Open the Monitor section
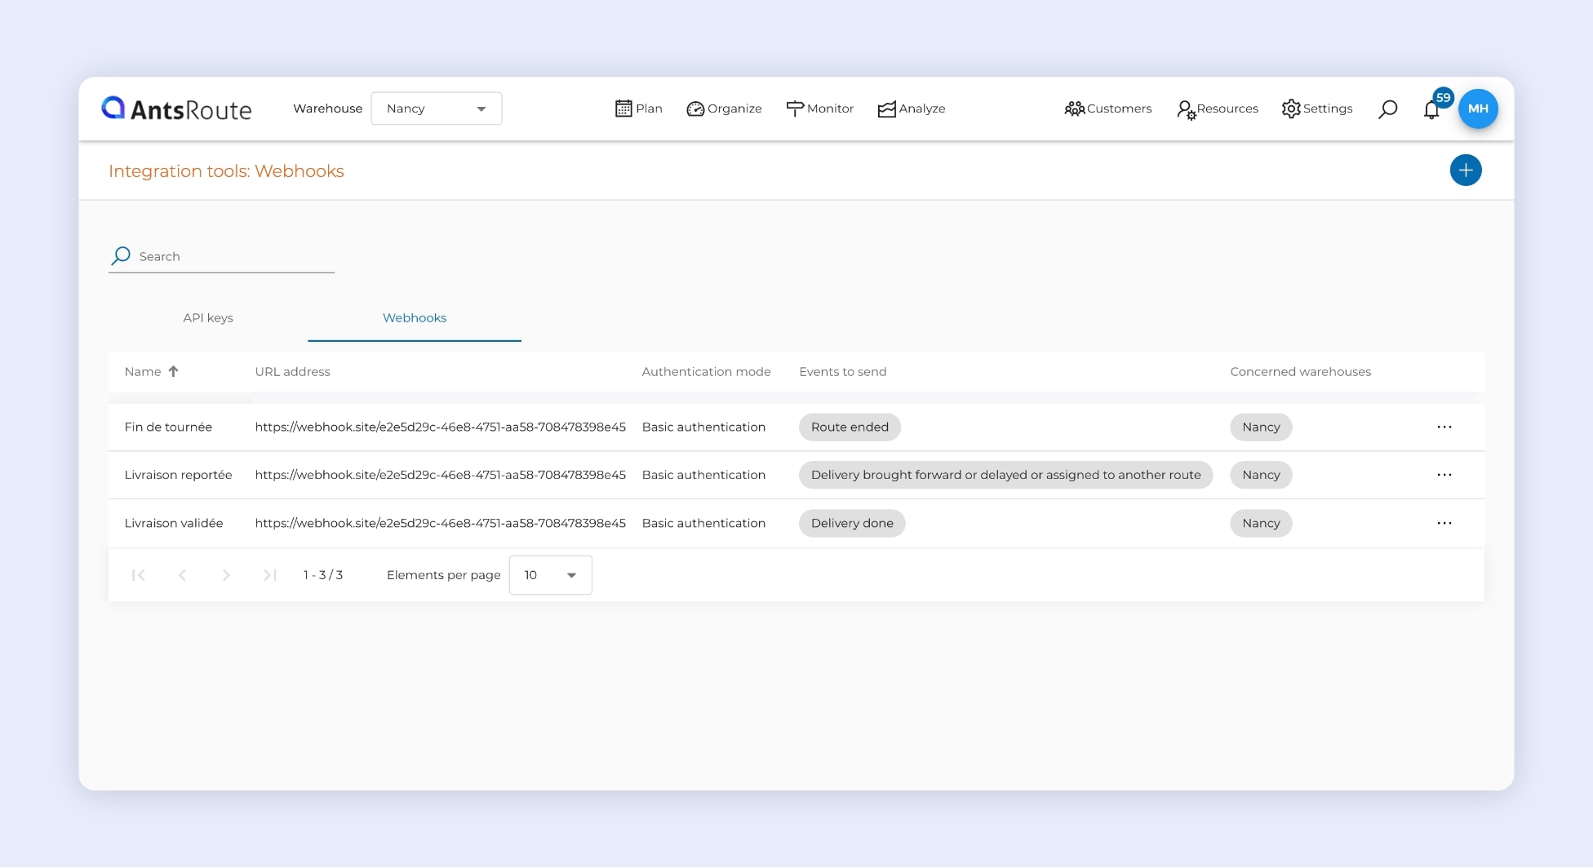Image resolution: width=1593 pixels, height=868 pixels. tap(819, 108)
